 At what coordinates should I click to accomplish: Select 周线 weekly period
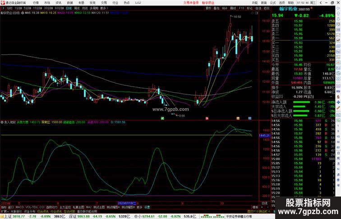coord(77,8)
